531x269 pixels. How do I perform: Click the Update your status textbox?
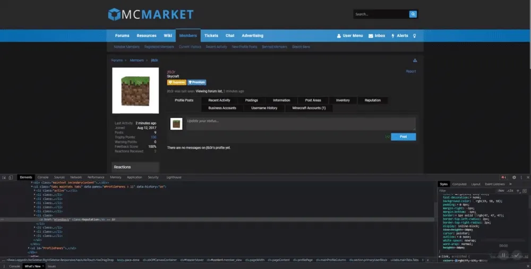[301, 124]
